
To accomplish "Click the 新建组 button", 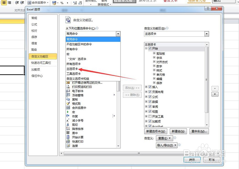I will [178, 131].
